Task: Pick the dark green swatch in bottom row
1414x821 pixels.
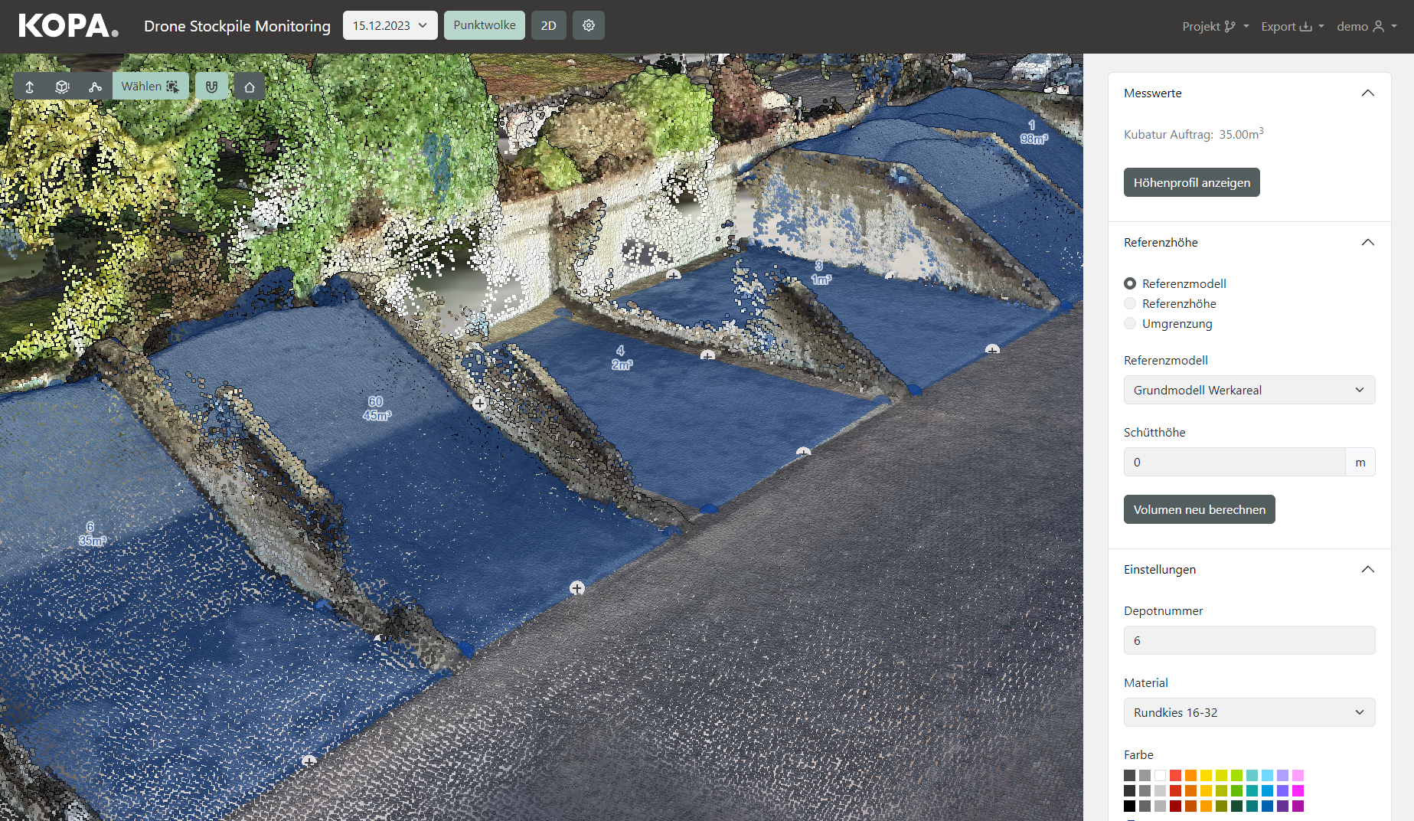Action: coord(1236,806)
